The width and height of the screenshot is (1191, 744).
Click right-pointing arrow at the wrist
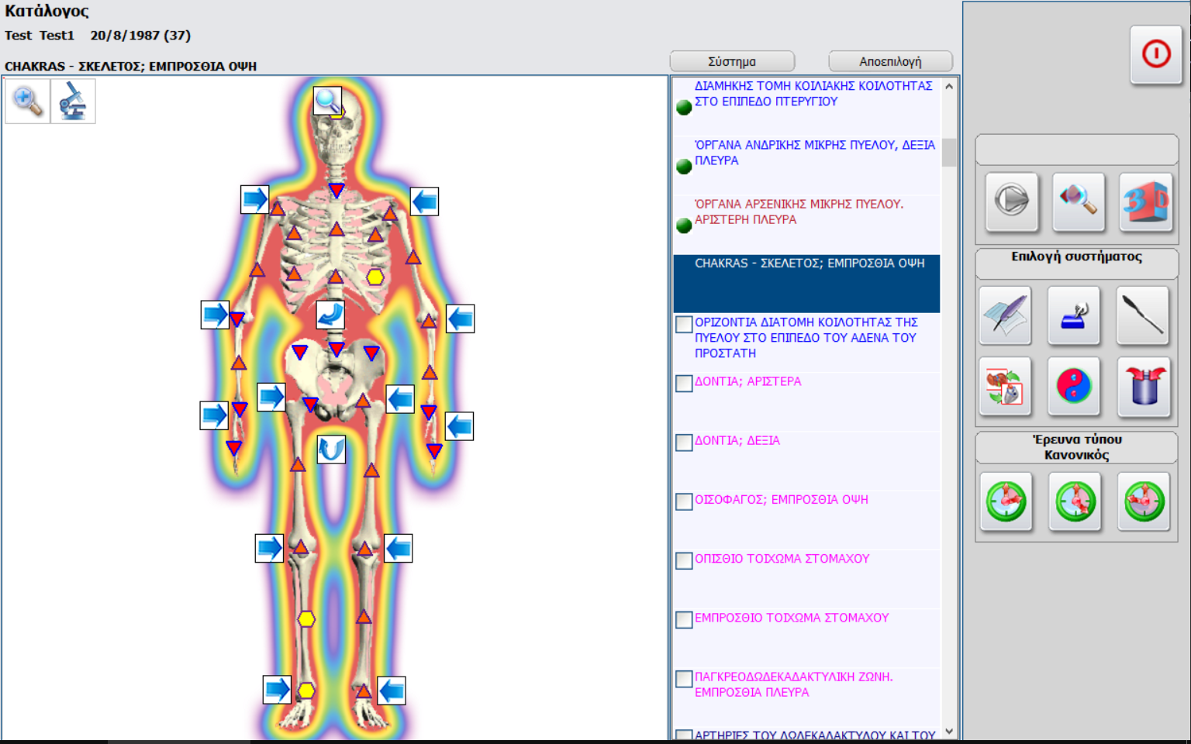(214, 415)
